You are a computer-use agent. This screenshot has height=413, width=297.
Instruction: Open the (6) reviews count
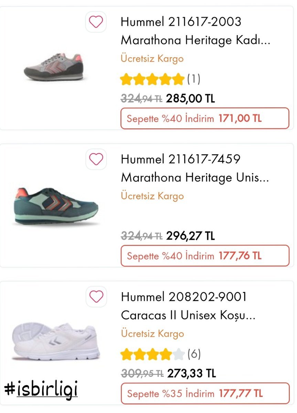(x=194, y=354)
